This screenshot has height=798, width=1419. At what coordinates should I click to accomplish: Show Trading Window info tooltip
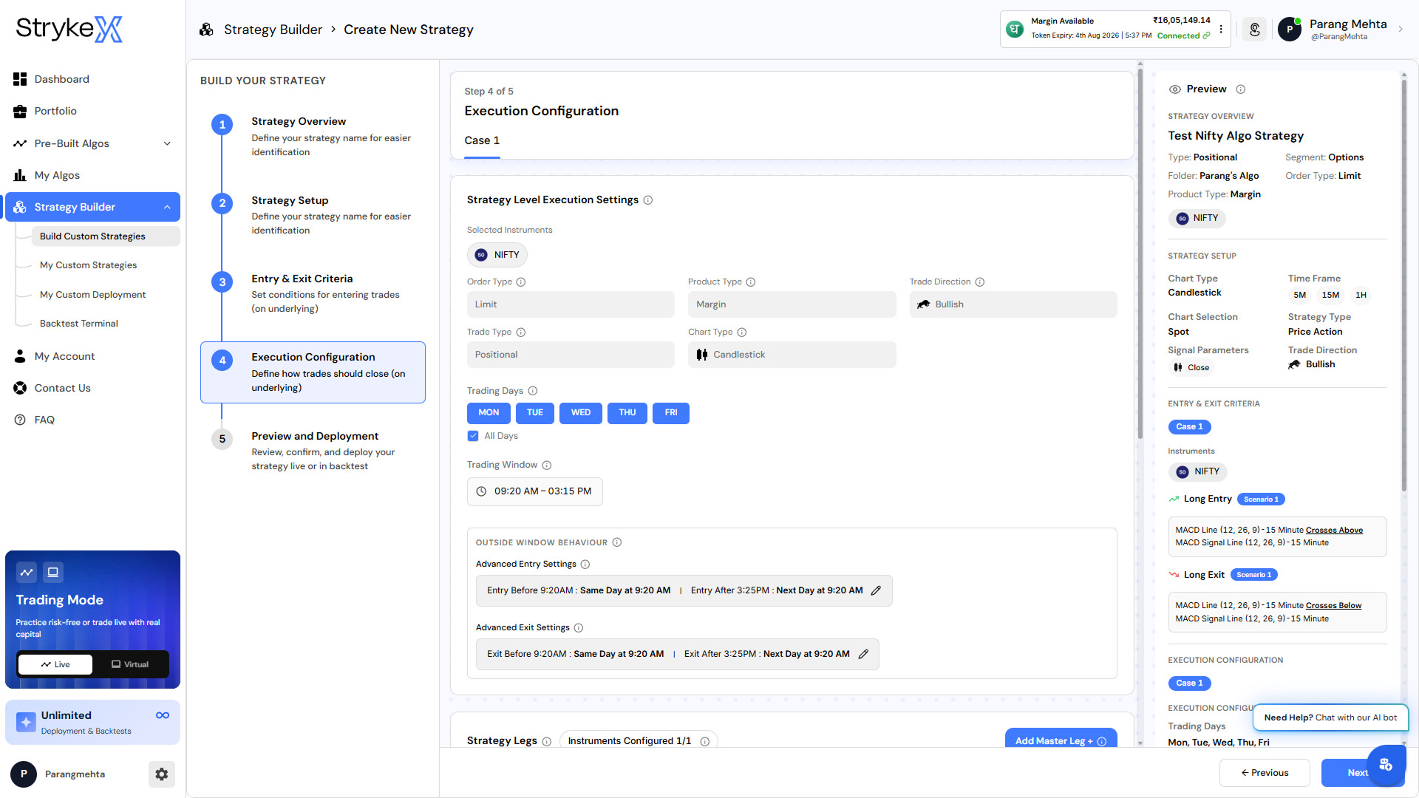click(547, 465)
